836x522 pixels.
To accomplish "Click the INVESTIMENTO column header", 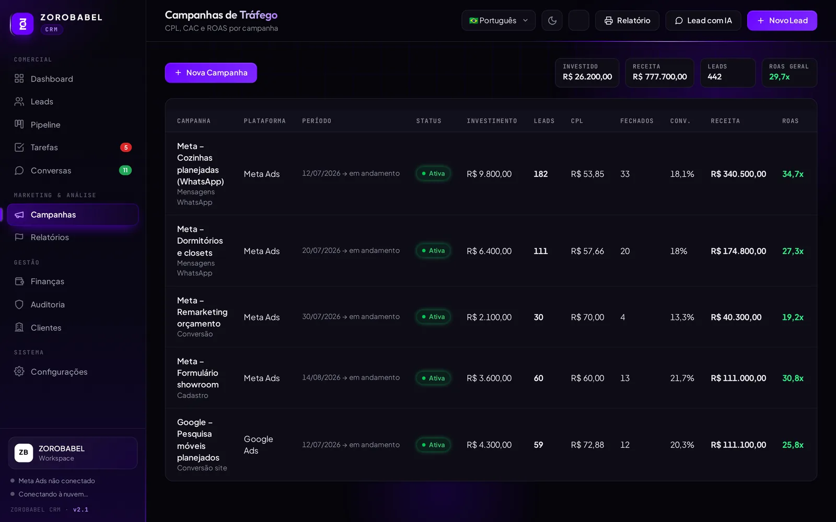I will tap(492, 121).
